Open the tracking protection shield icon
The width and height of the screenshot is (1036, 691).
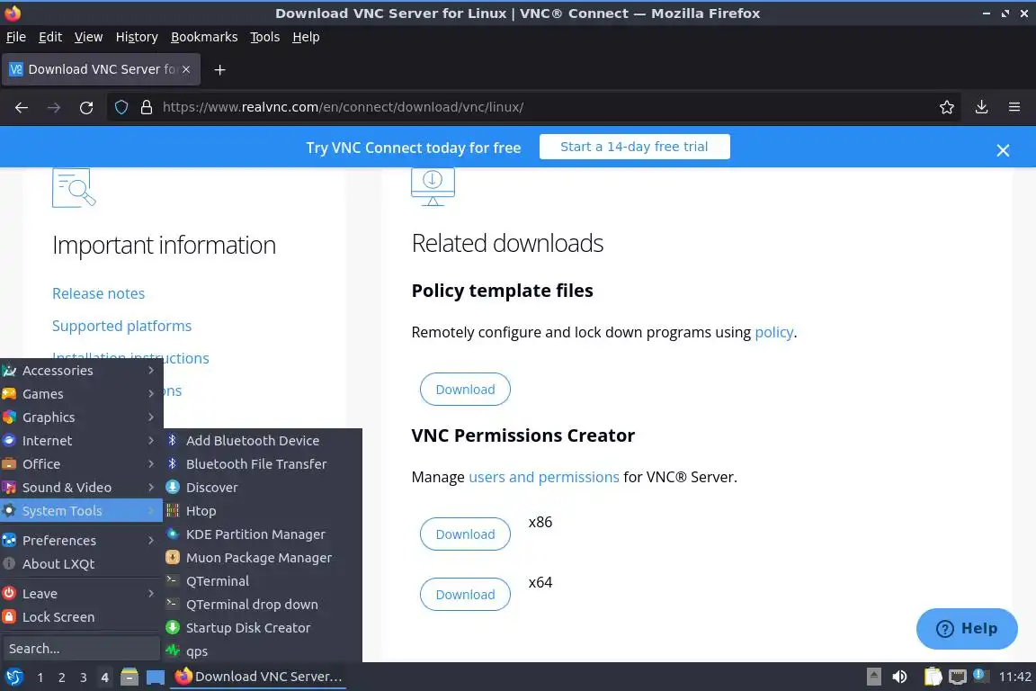[x=121, y=107]
